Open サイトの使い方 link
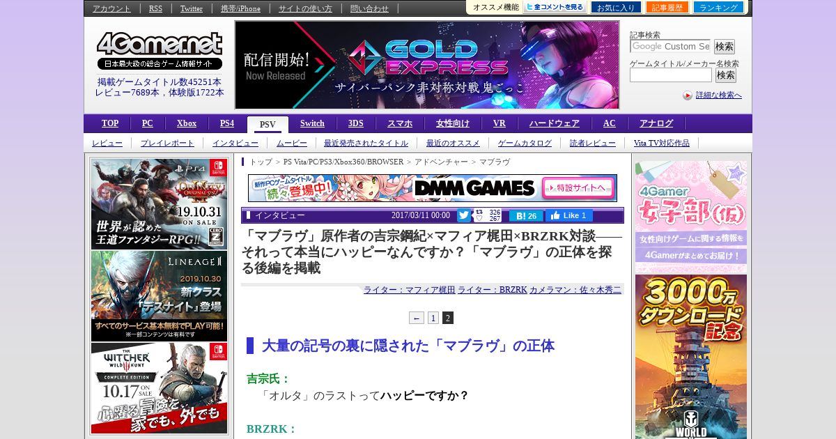Viewport: 836px width, 439px height. pyautogui.click(x=305, y=8)
